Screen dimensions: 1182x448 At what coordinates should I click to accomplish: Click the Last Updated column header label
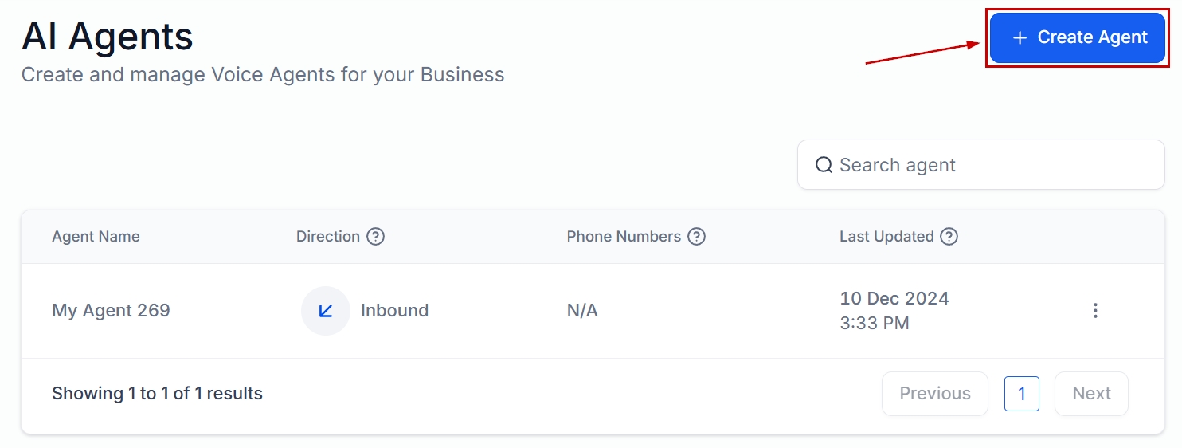886,237
